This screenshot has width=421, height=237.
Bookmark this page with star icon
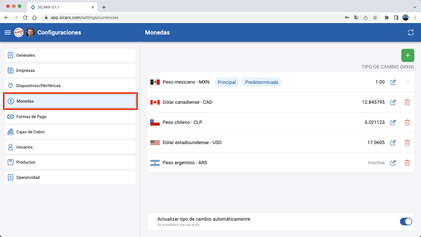(x=375, y=18)
